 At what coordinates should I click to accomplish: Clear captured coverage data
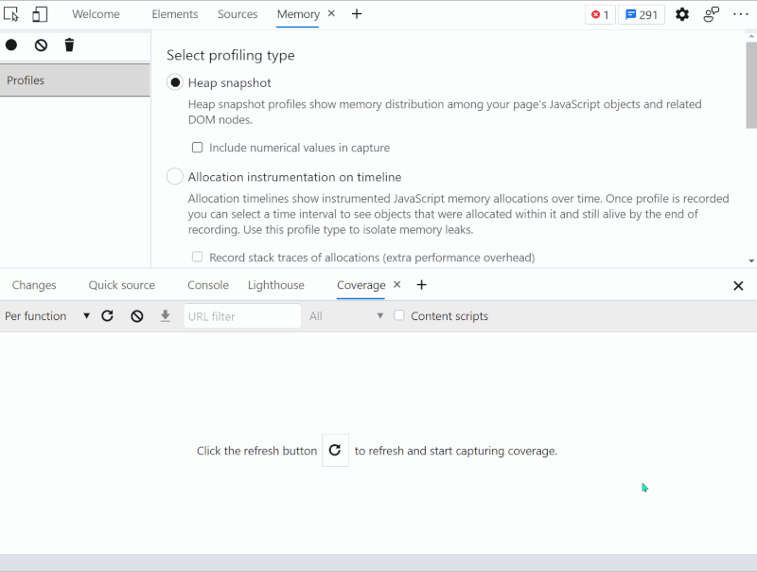pos(136,315)
